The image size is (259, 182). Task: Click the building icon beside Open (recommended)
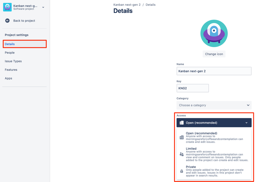[x=181, y=137]
